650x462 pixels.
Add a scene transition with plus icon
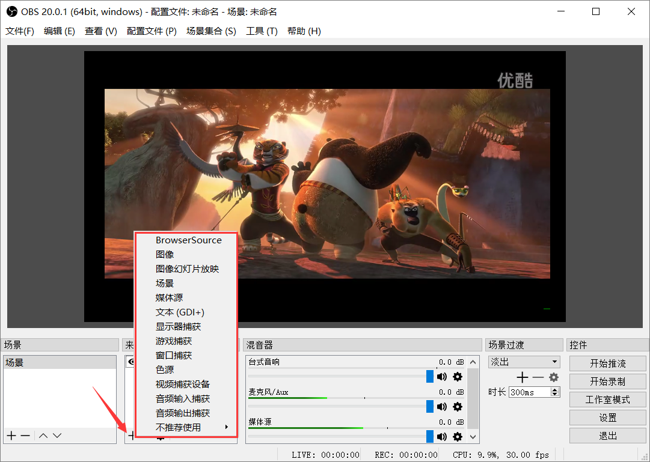pos(523,377)
